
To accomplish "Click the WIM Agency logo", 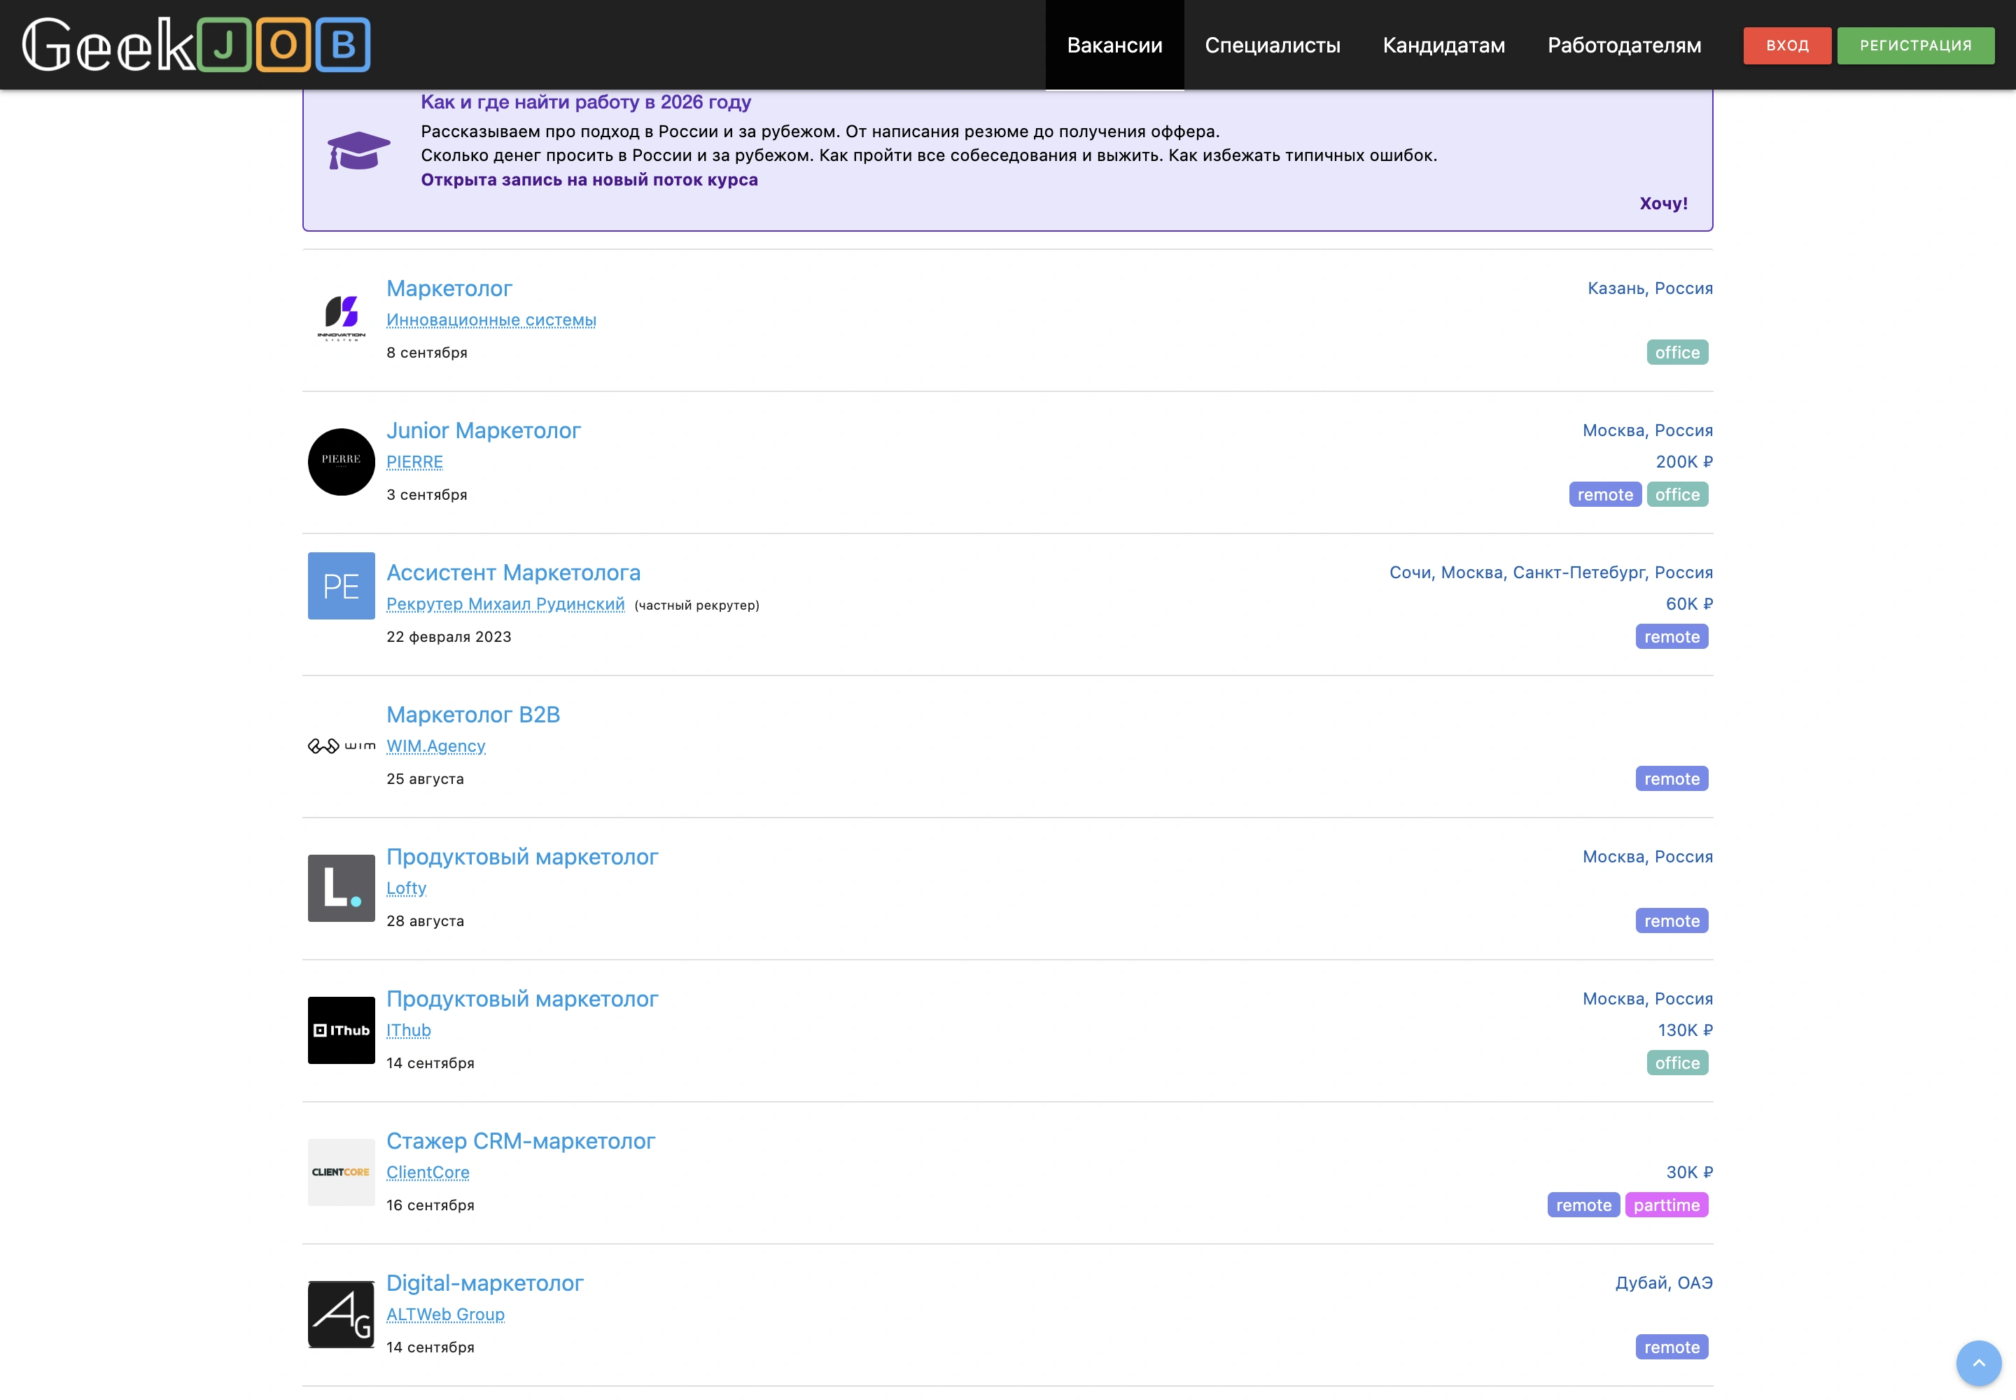I will [342, 745].
